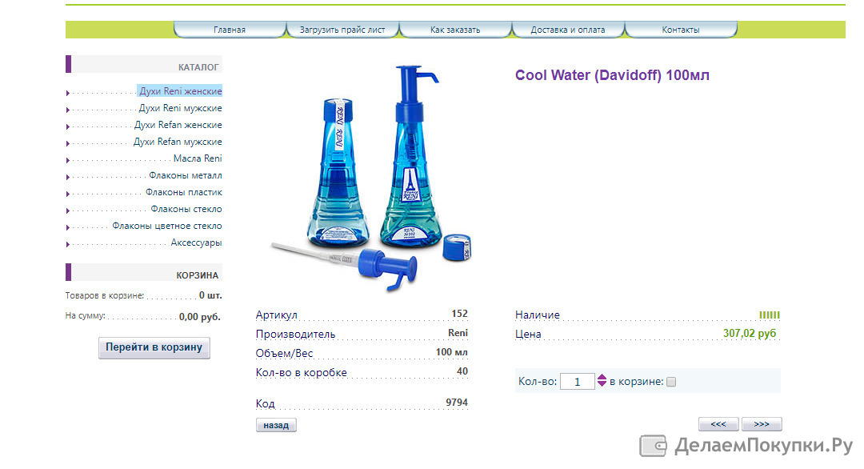
Task: Open Духи Reni мужские category
Action: [180, 108]
